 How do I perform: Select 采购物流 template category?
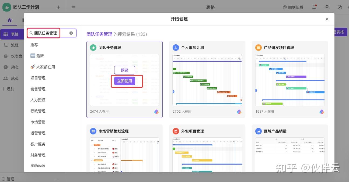(38, 166)
